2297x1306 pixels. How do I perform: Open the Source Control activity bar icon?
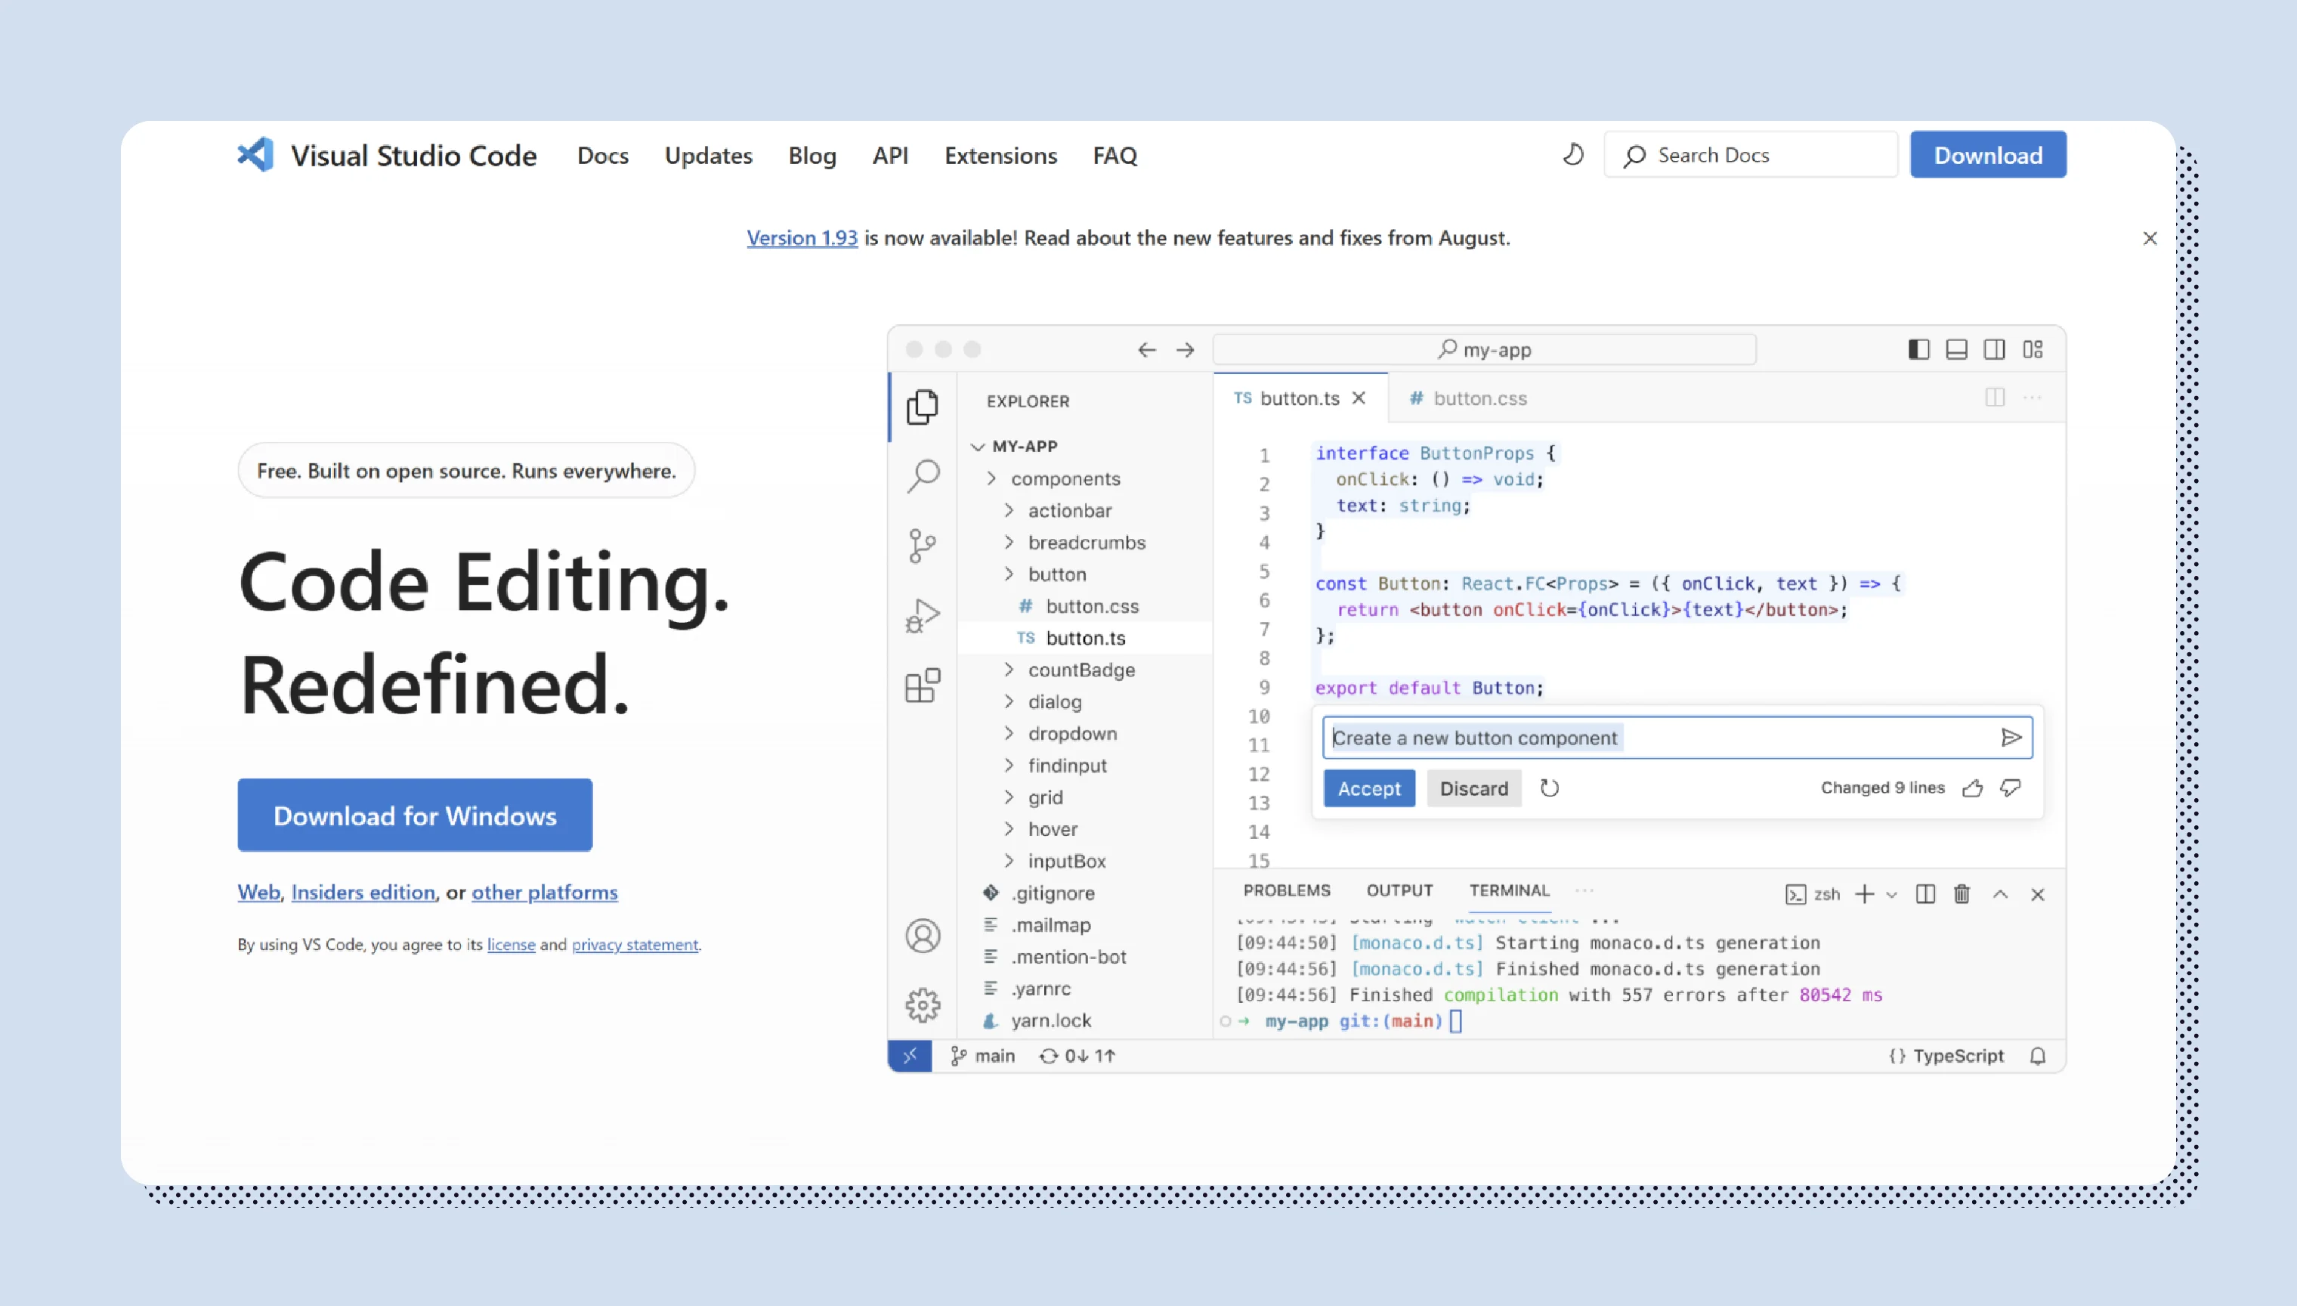(x=923, y=546)
